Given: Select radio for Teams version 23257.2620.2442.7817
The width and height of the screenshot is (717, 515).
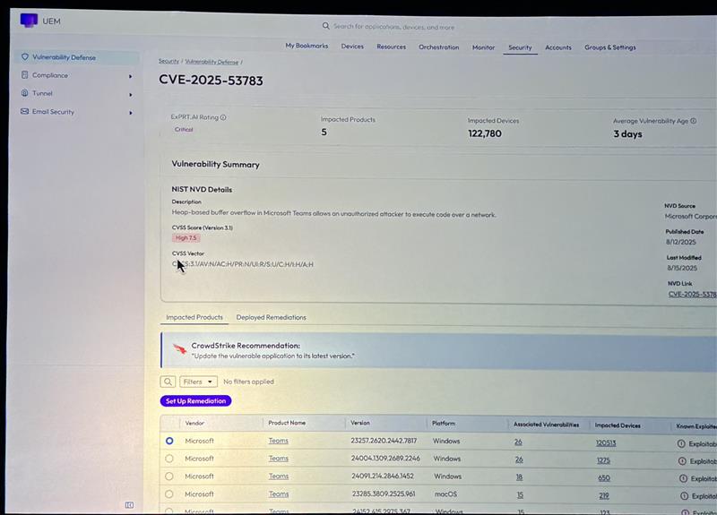Looking at the screenshot, I should click(169, 441).
